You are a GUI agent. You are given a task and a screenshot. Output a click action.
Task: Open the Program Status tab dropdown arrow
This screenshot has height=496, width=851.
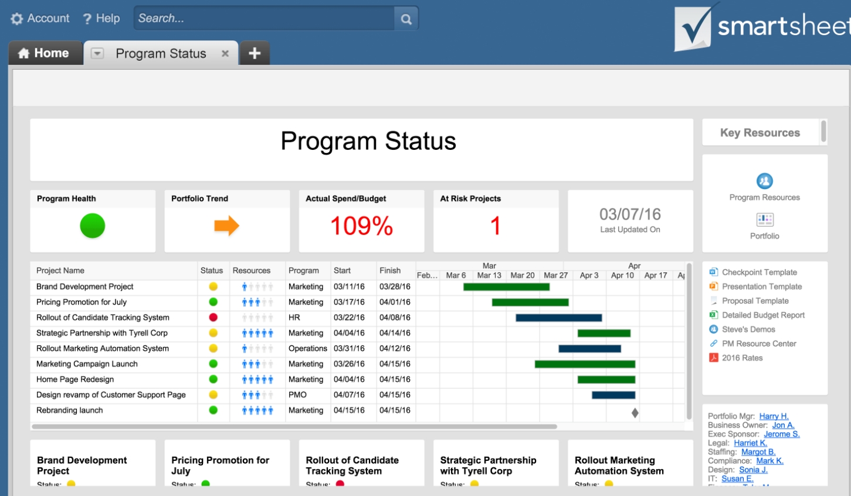click(x=97, y=53)
